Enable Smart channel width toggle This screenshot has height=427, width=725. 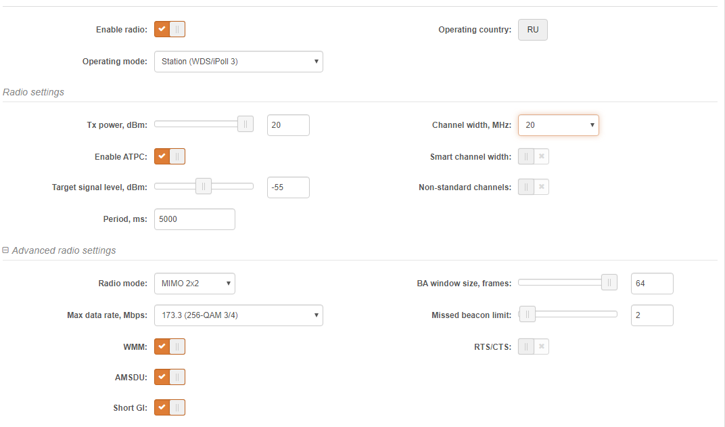534,156
